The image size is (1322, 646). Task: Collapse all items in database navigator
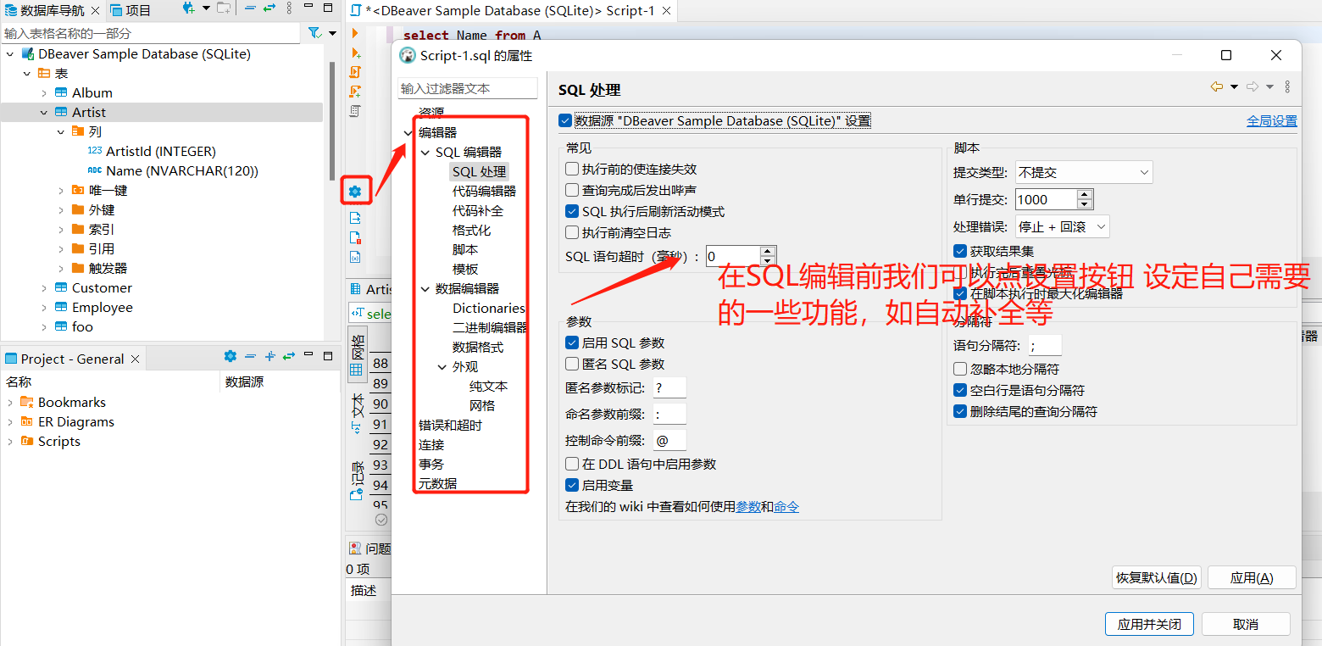click(x=250, y=9)
